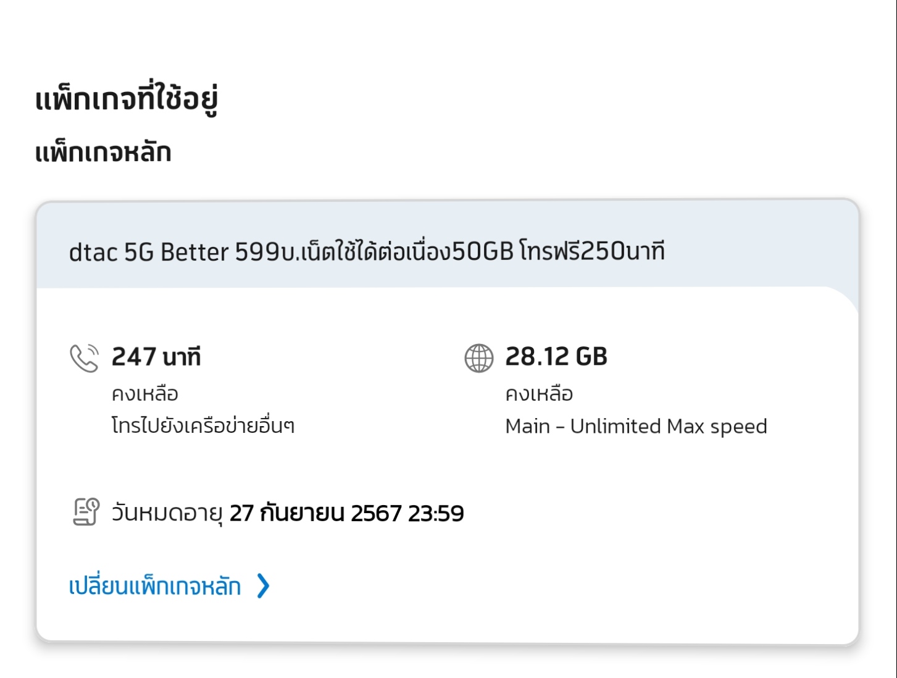Tap the expiry date document icon
The width and height of the screenshot is (897, 678).
point(86,513)
